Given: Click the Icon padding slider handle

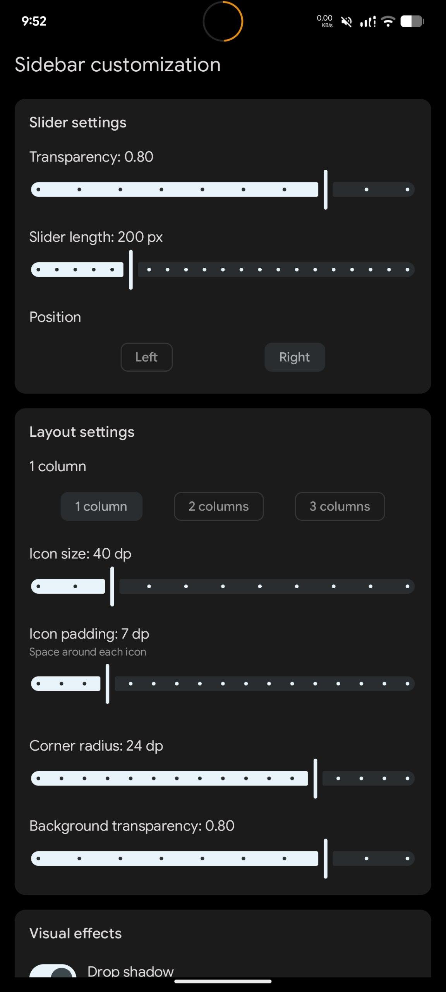Looking at the screenshot, I should (108, 684).
